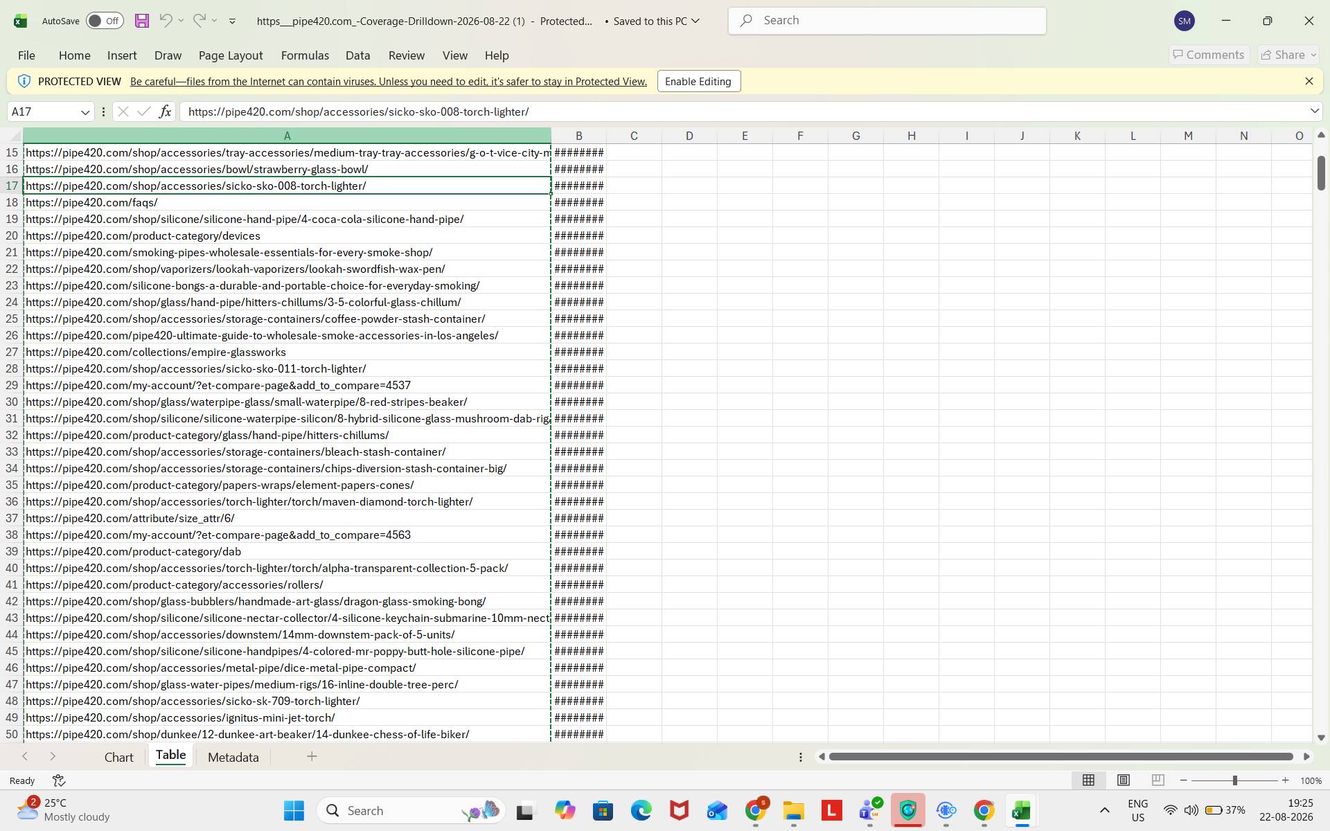Open the Protected View warning link
Screen dimensions: 1330x831
[x=389, y=81]
